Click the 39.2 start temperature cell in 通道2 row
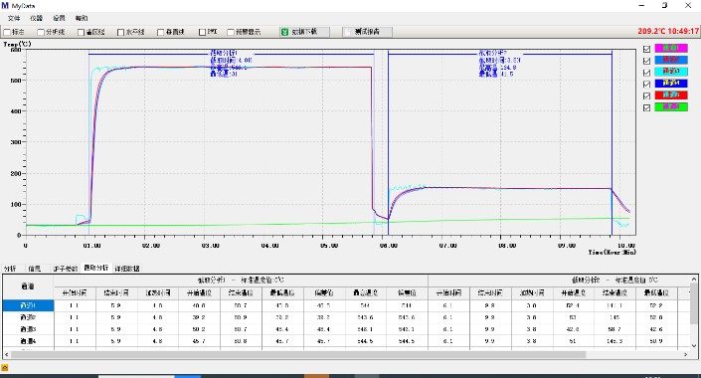The height and width of the screenshot is (378, 701). point(199,317)
